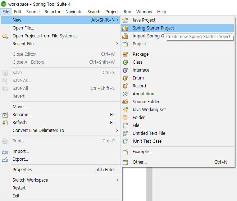Open the Run menu
Screen dimensions: 237x201
[x=127, y=12]
